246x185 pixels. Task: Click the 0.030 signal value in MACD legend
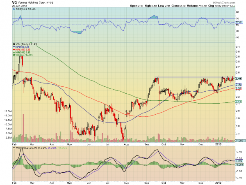point(52,148)
